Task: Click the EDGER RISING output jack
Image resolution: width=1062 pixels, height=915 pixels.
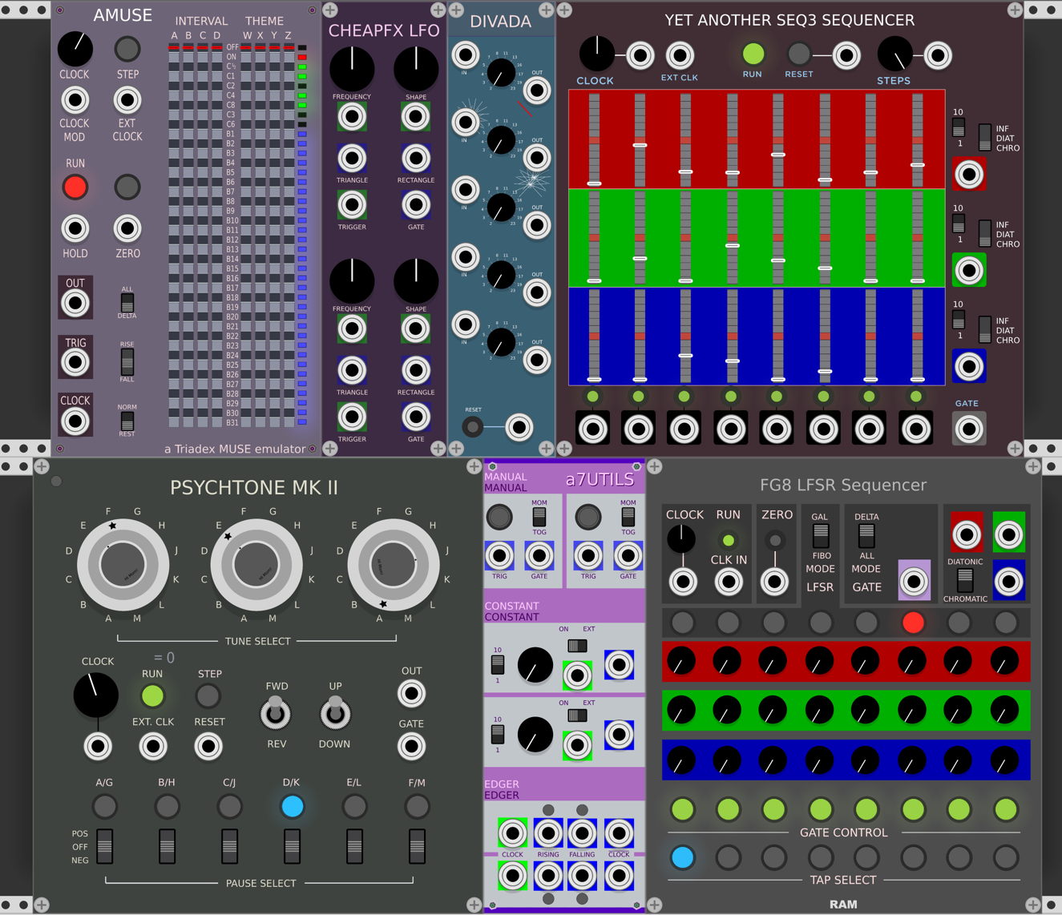Action: tap(547, 833)
